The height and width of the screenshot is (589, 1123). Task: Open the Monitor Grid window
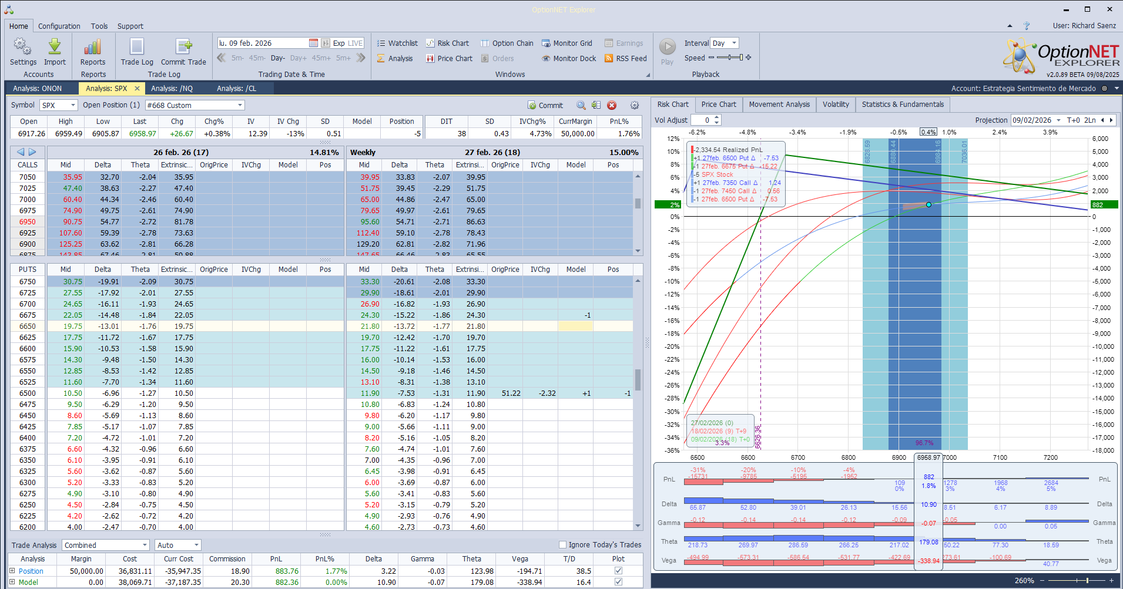[566, 43]
